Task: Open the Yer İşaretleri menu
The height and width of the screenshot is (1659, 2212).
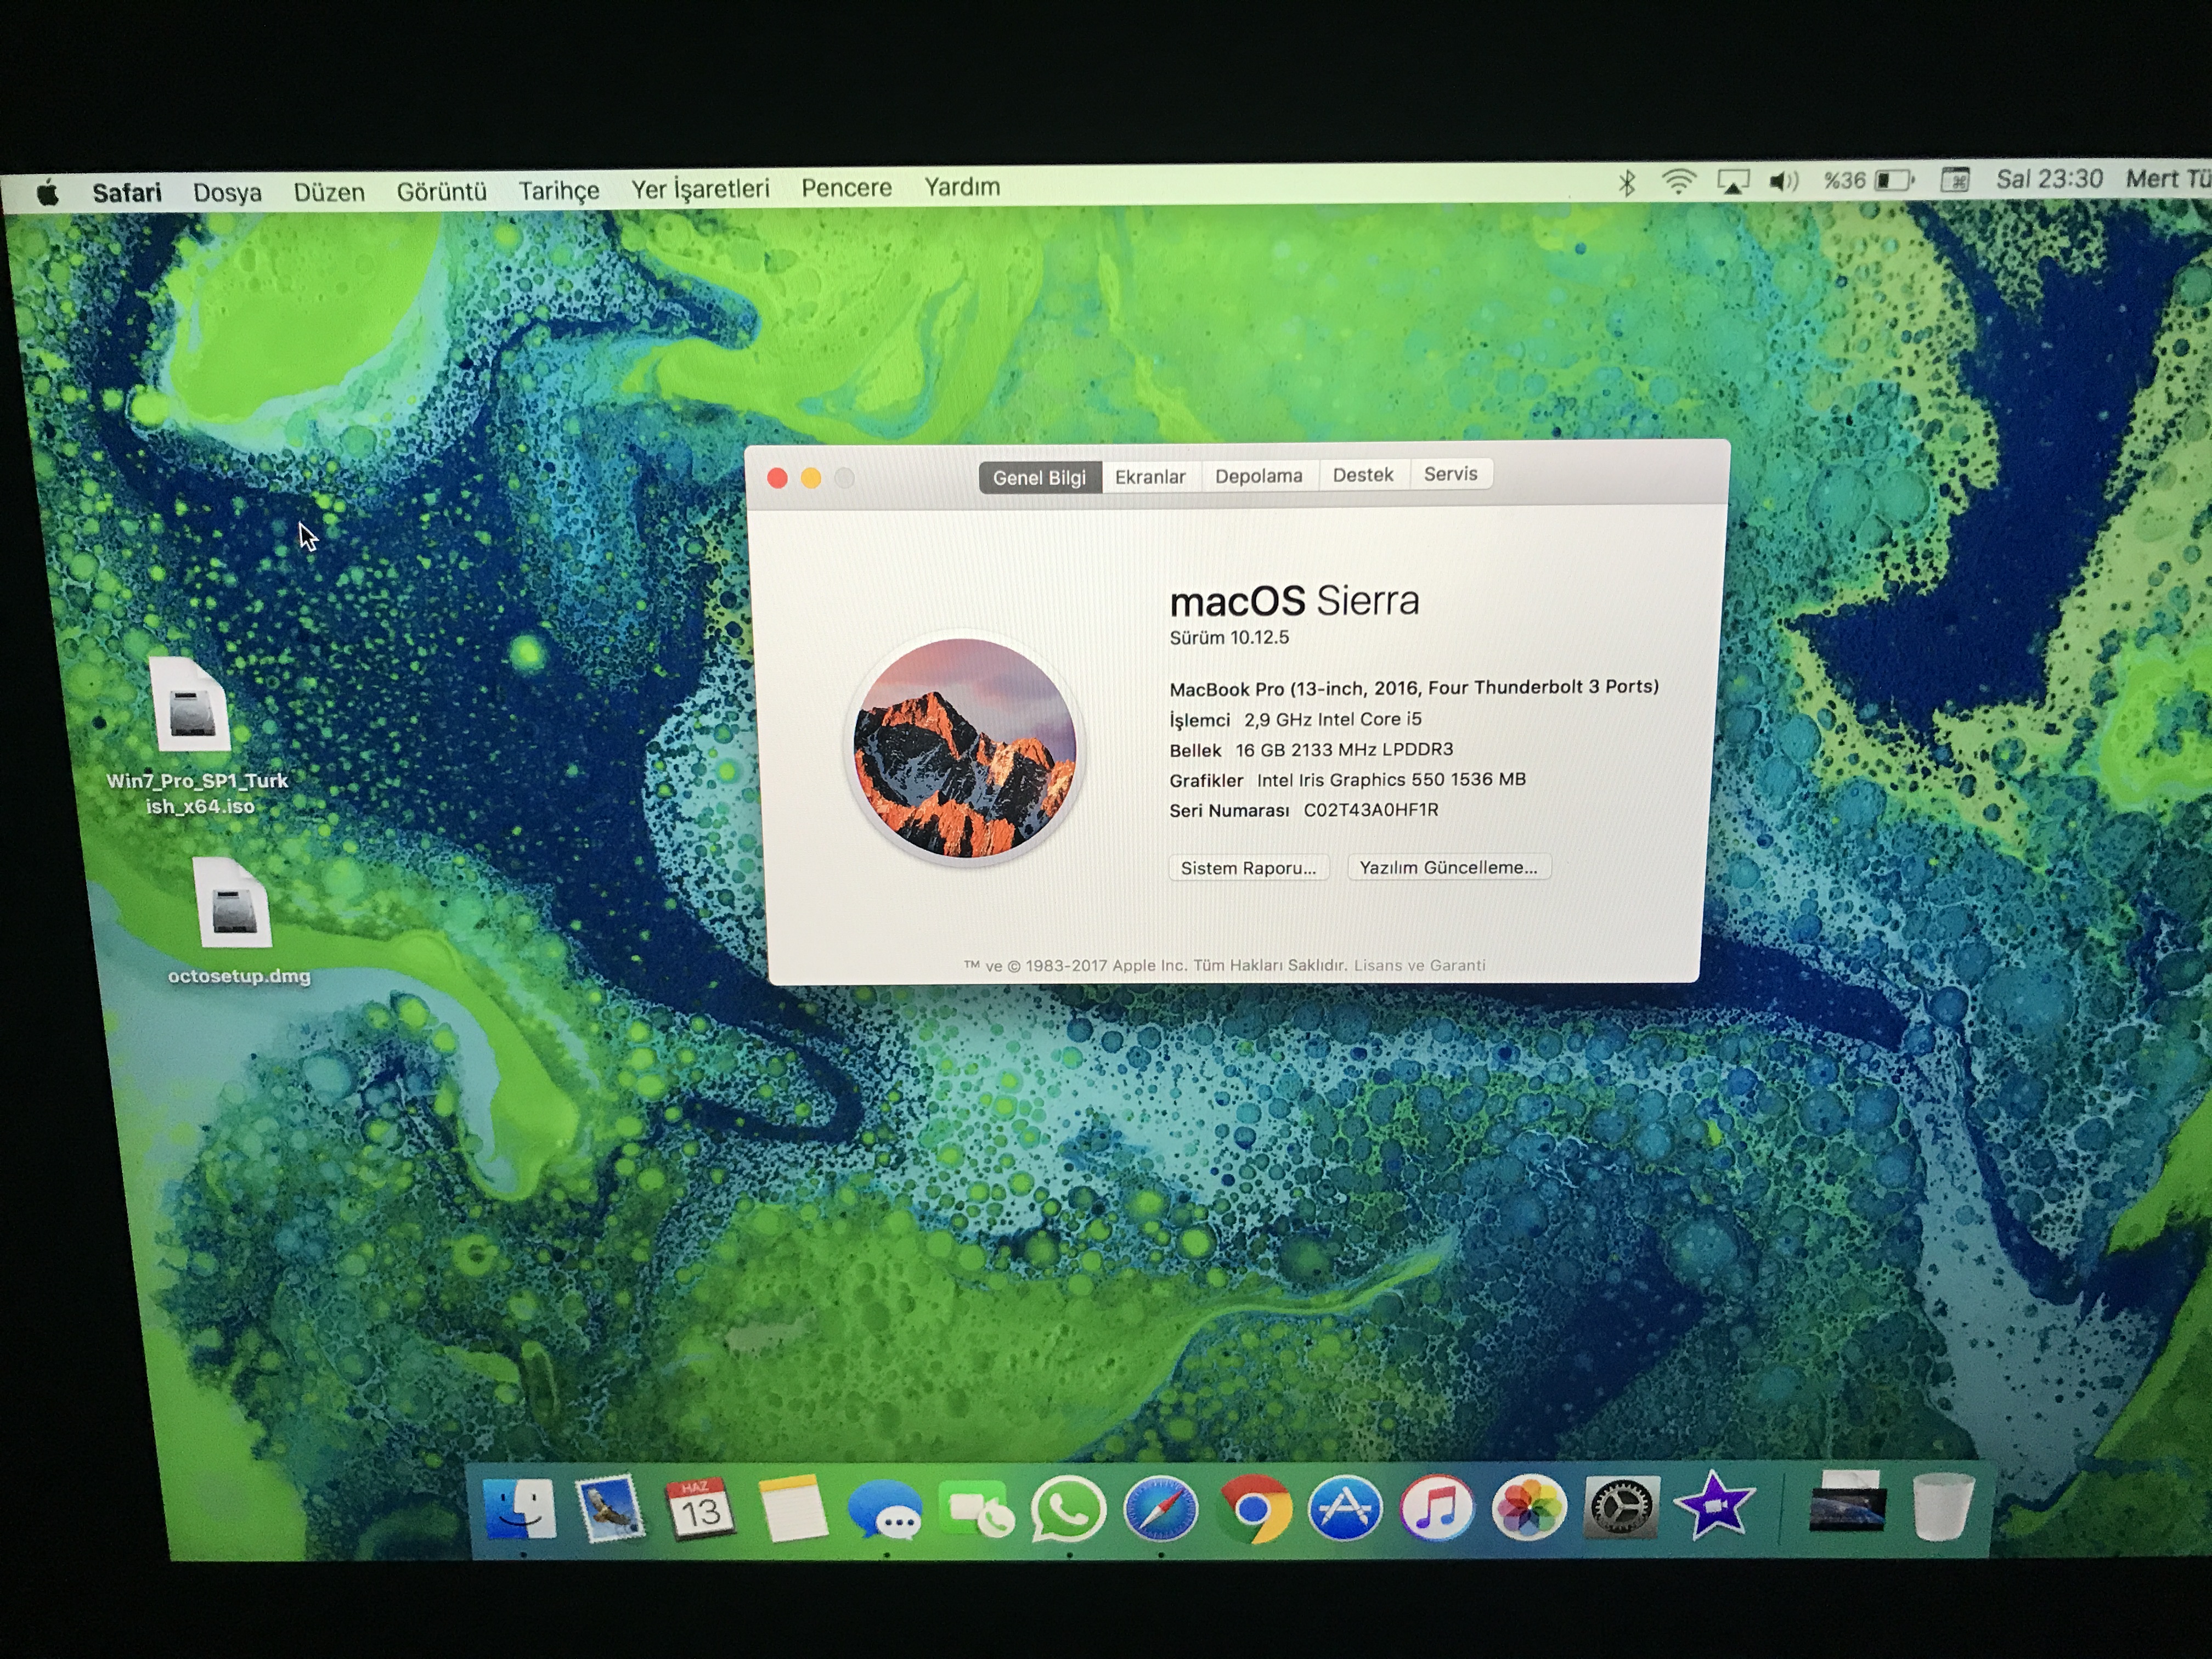Action: 700,189
